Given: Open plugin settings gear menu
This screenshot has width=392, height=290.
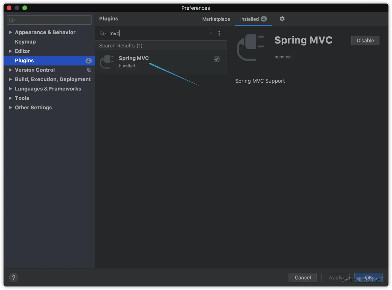Looking at the screenshot, I should click(x=282, y=19).
